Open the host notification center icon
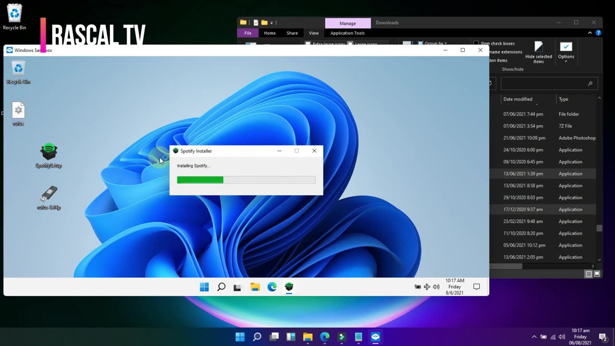Viewport: 615px width, 346px height. tap(603, 337)
